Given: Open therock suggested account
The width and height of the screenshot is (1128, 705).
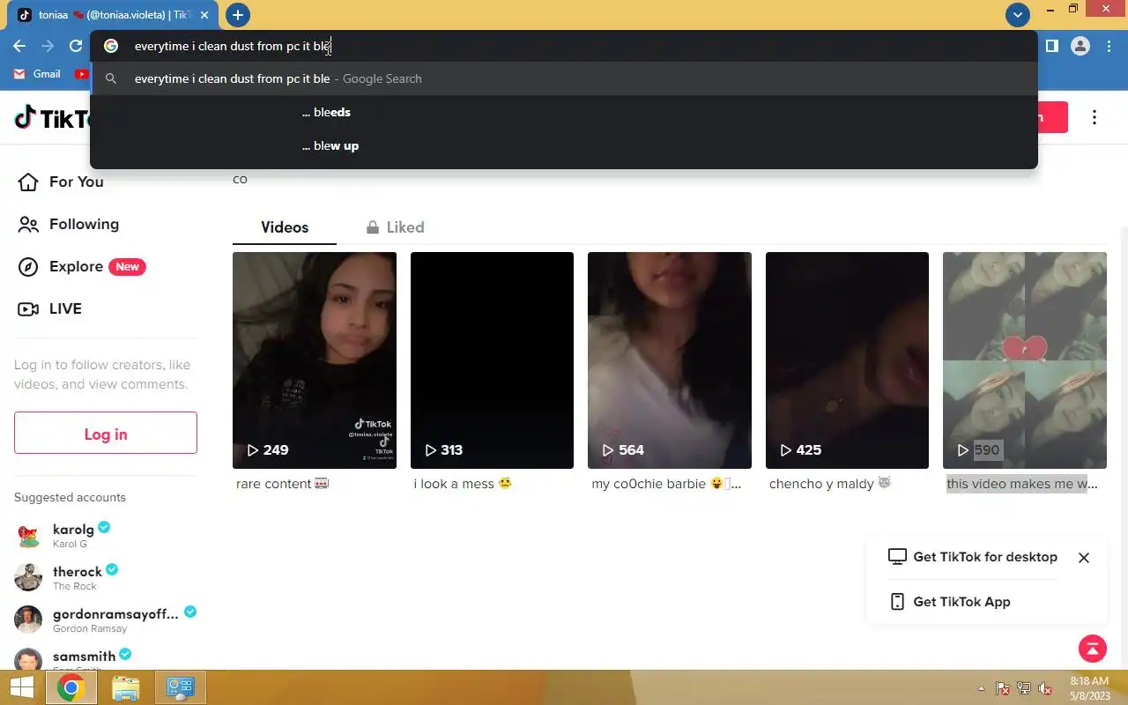Looking at the screenshot, I should tap(106, 577).
